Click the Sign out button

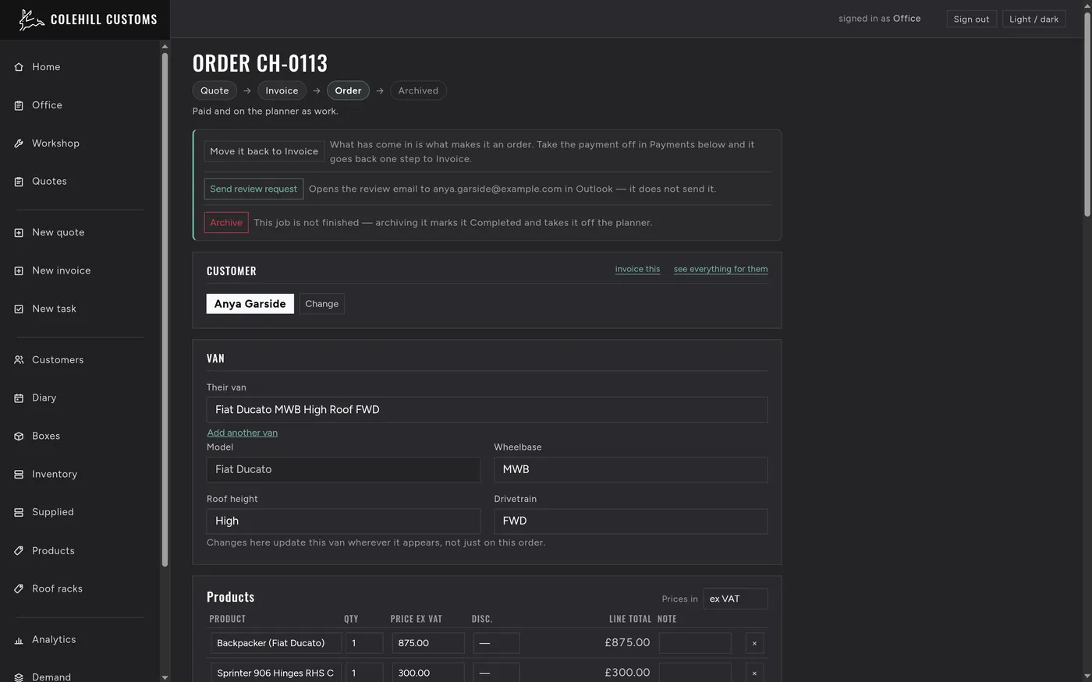(x=971, y=19)
